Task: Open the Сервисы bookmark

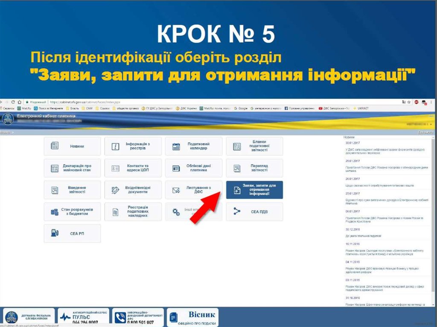Action: [x=7, y=108]
